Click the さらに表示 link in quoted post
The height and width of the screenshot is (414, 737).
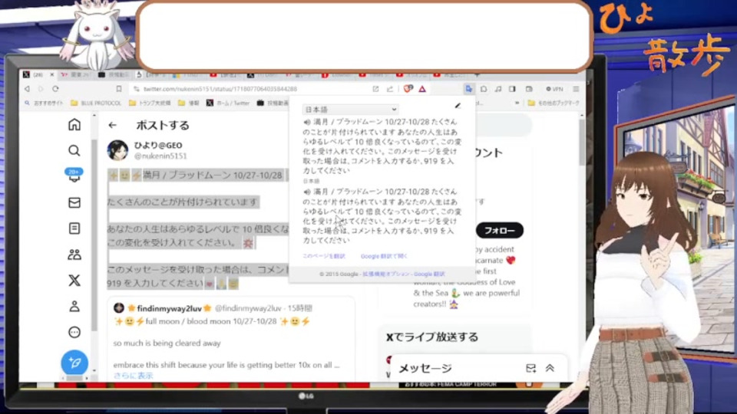[133, 376]
